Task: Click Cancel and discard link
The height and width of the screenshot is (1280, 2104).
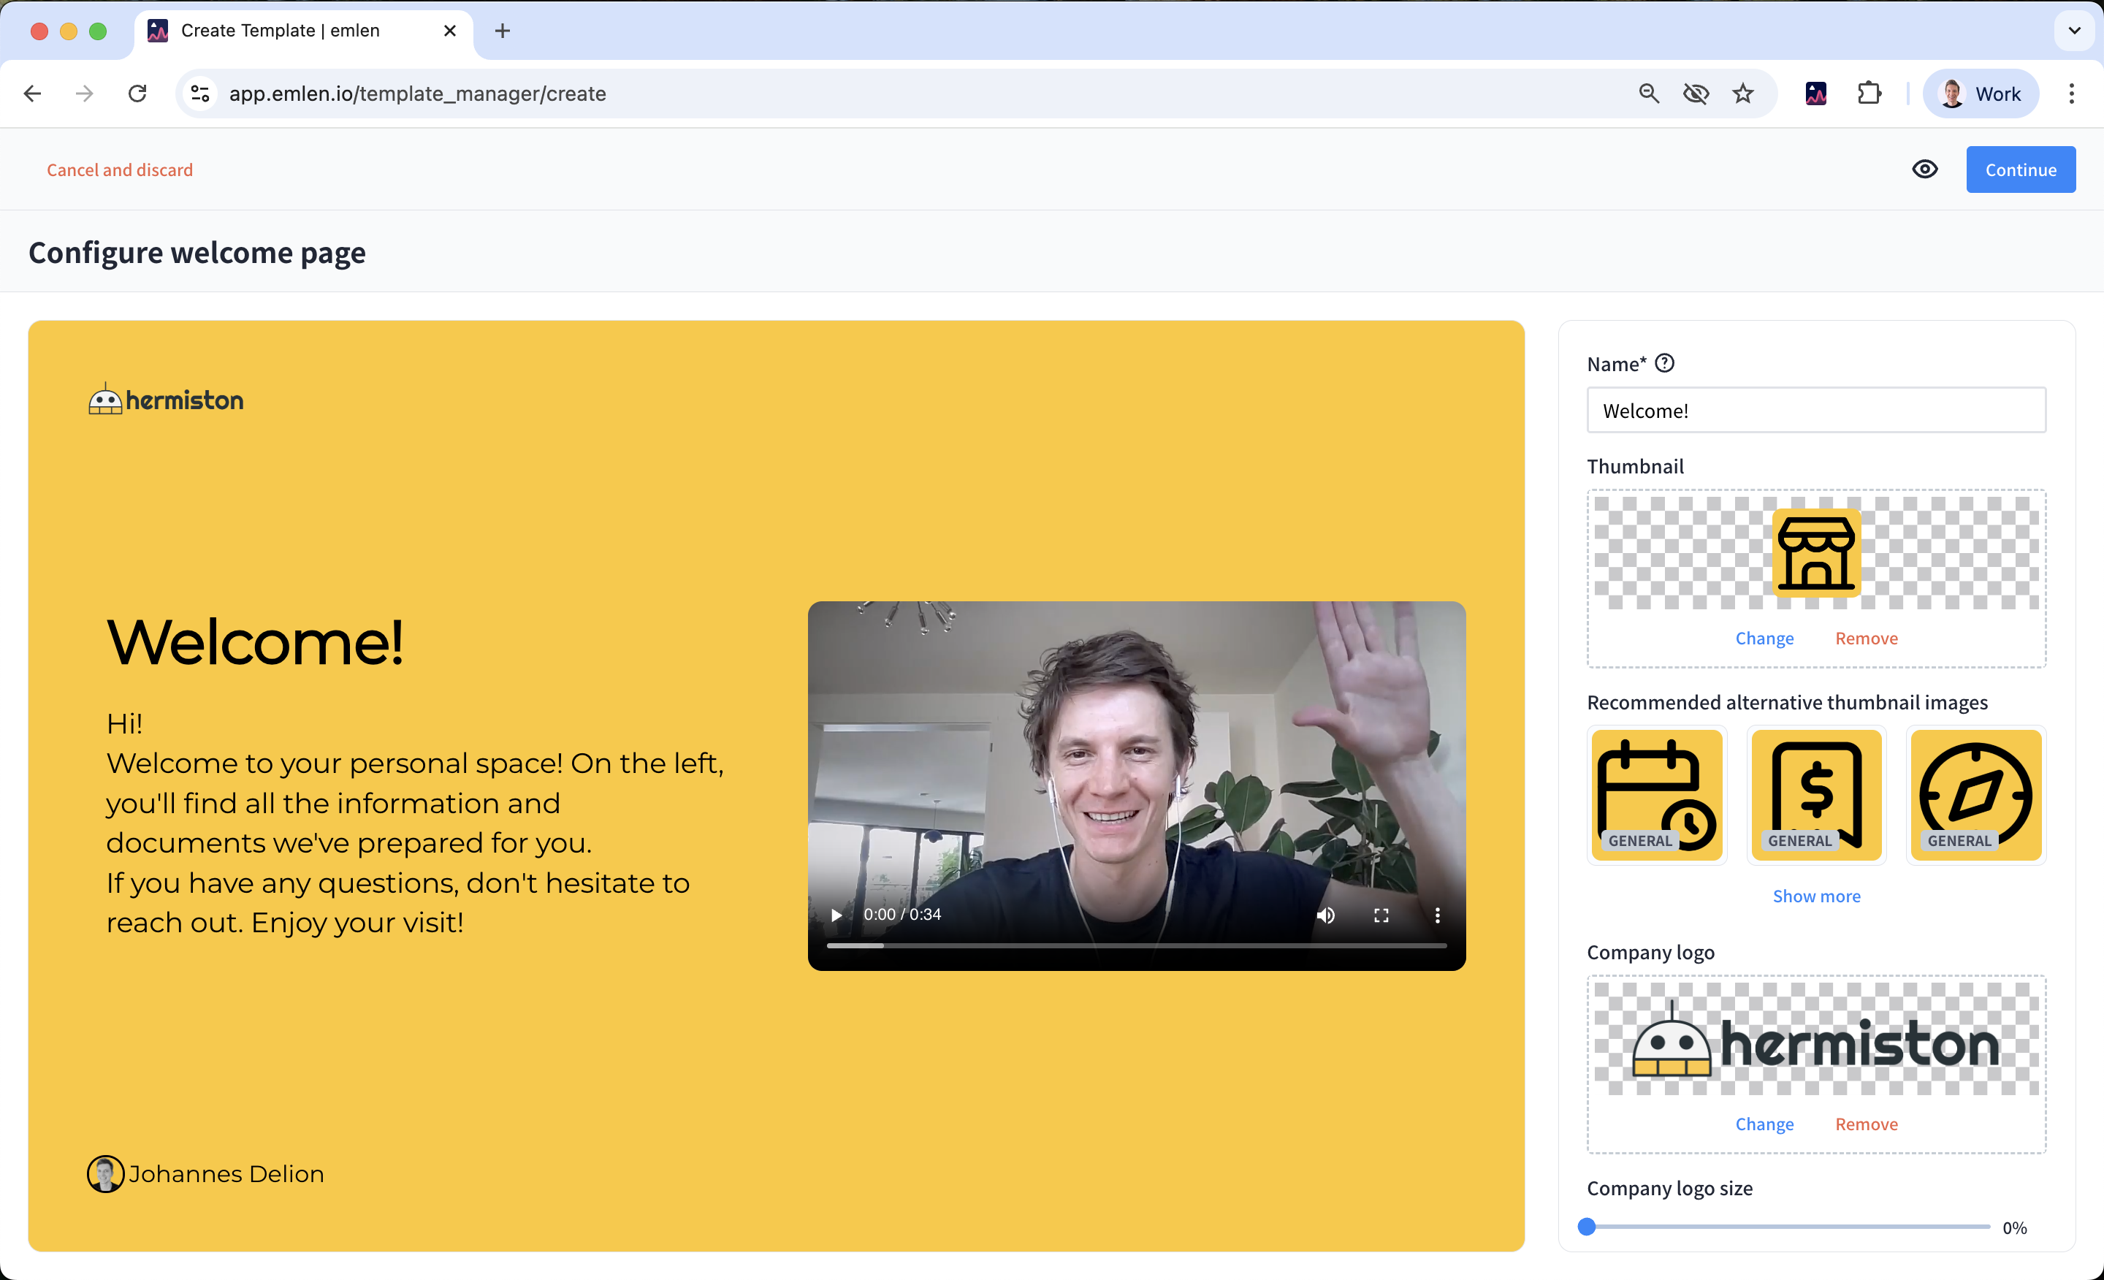Action: [x=120, y=170]
